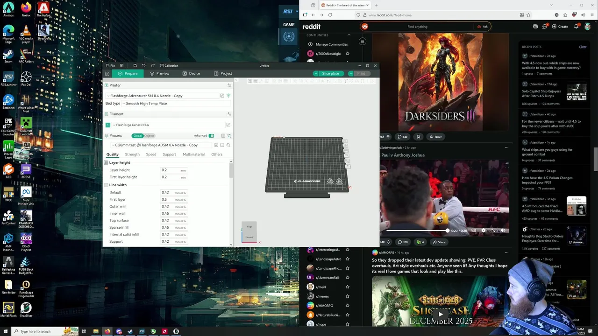Click the Reddit video progress bar
598x336 pixels.
click(417, 231)
